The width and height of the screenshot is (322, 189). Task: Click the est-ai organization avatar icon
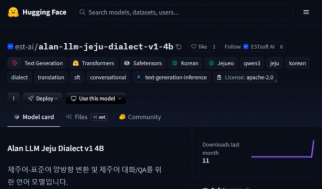(10, 47)
